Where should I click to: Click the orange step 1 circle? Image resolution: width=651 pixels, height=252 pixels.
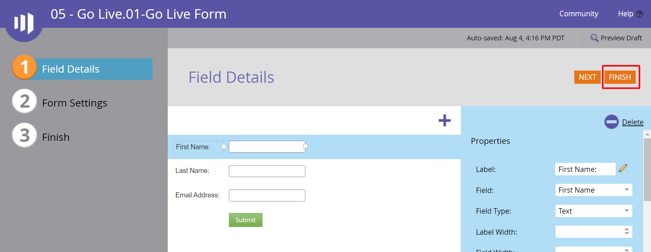[24, 67]
